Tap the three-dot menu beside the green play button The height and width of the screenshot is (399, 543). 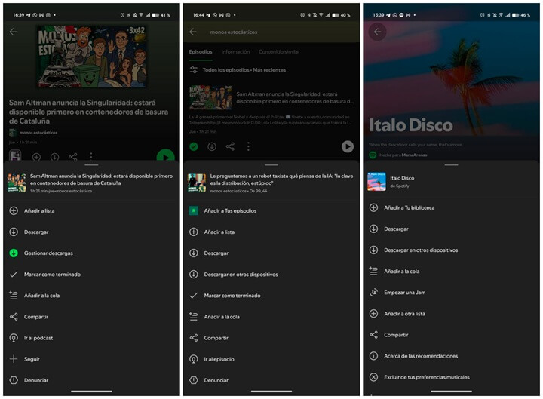(x=91, y=156)
